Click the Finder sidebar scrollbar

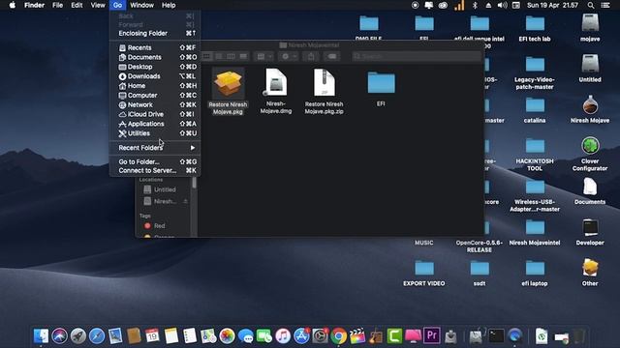194,183
